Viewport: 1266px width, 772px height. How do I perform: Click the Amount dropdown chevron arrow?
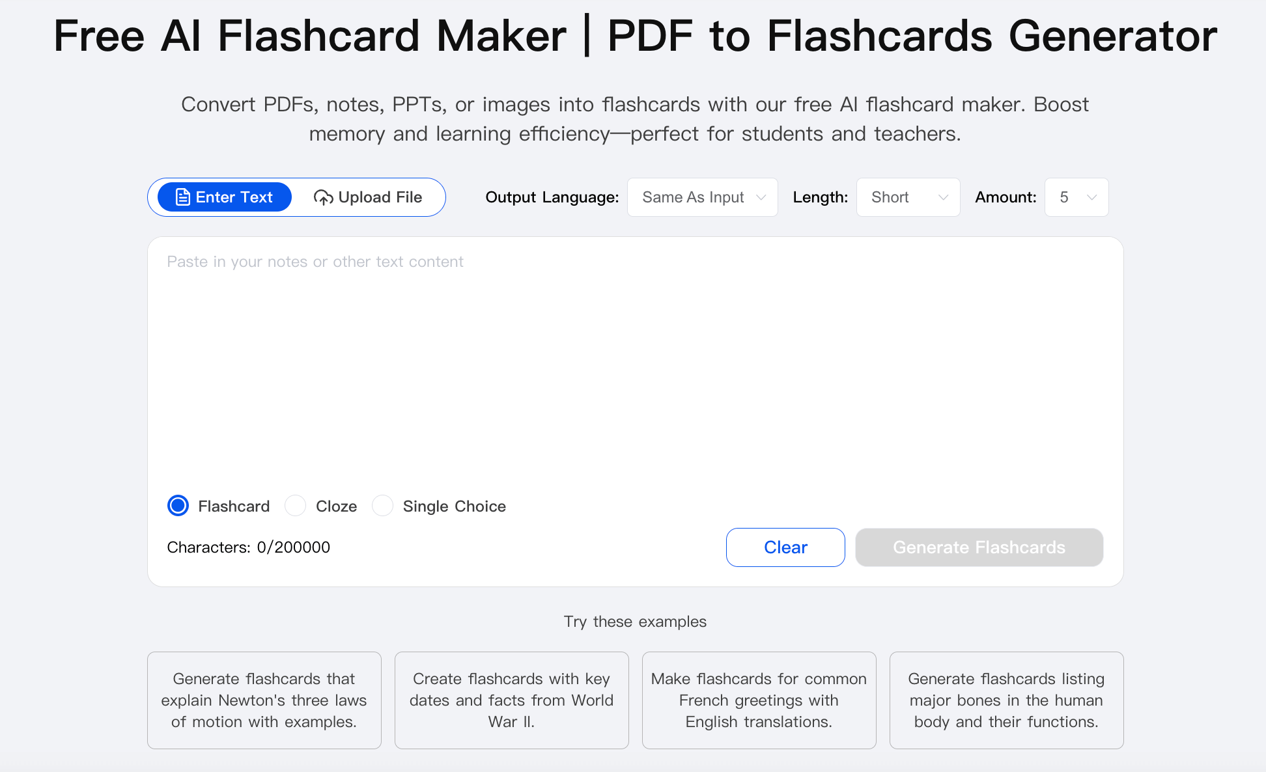(x=1092, y=197)
